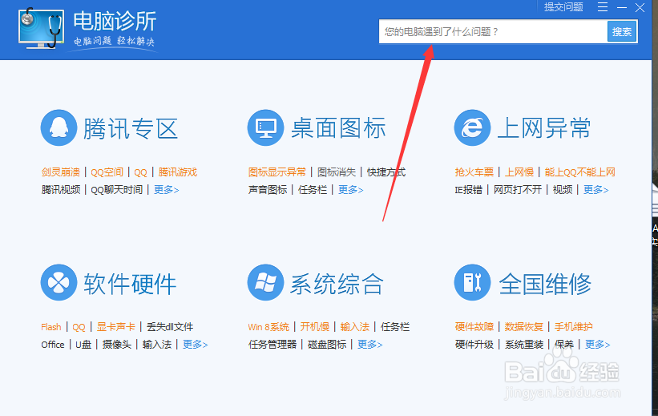Open the 任务管理器 link
The image size is (658, 416).
pos(272,345)
